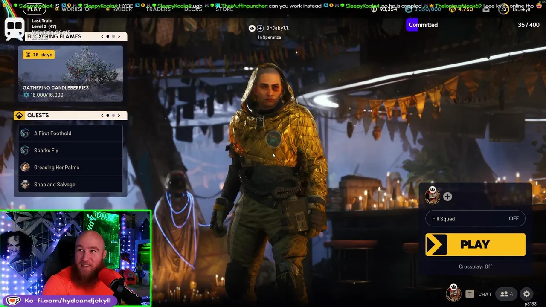This screenshot has height=307, width=546.
Task: Click the 4,750 currency balance
Action: click(x=461, y=9)
